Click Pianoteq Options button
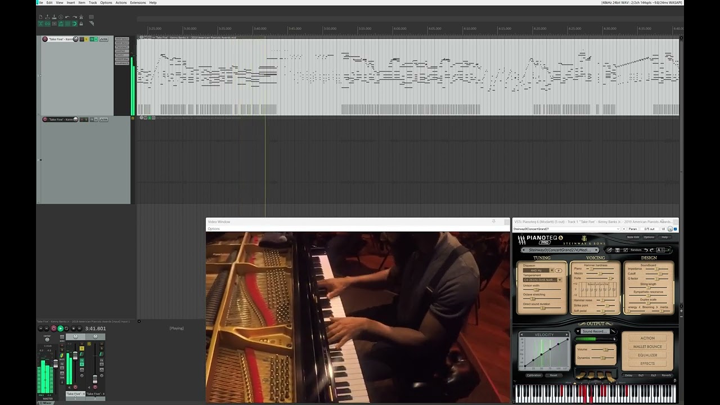720x405 pixels. [649, 237]
